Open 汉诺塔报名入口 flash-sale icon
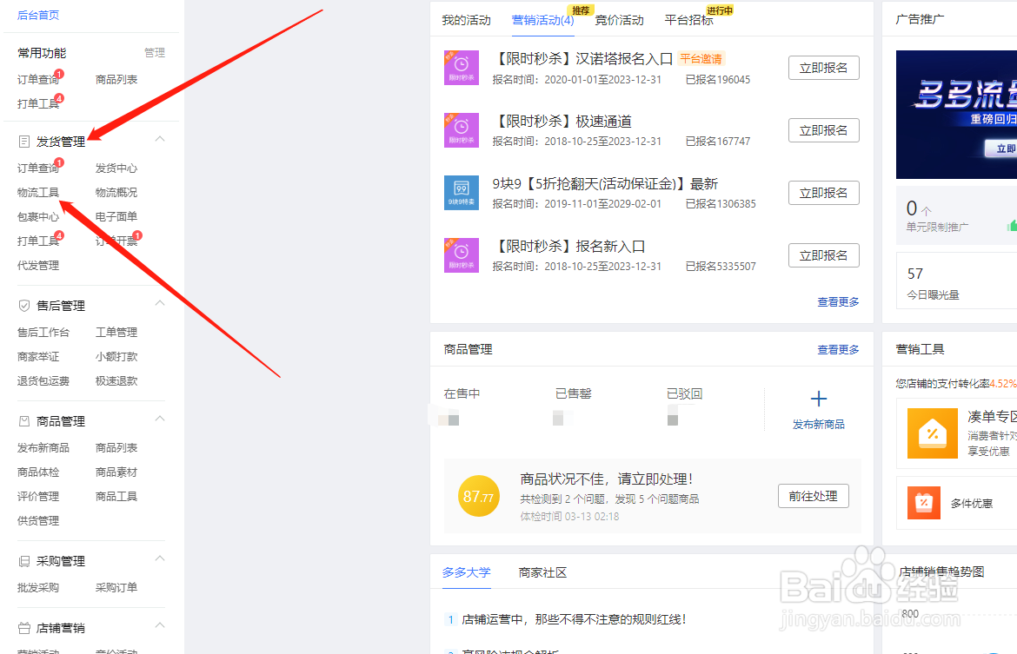This screenshot has width=1017, height=654. (462, 68)
